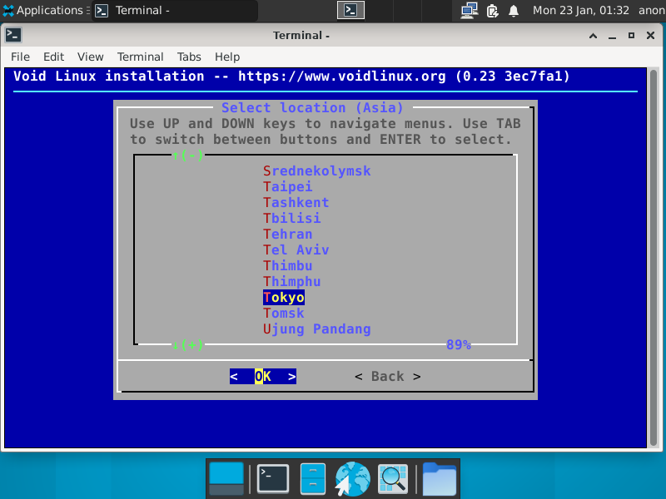Select the Terminal task button in the panel
Image resolution: width=666 pixels, height=499 pixels.
coord(174,10)
